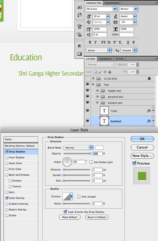The image size is (158, 241).
Task: Open the font size dropdown
Action: tap(108, 16)
